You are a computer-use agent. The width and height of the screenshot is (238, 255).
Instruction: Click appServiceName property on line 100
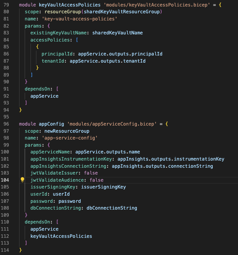point(50,152)
